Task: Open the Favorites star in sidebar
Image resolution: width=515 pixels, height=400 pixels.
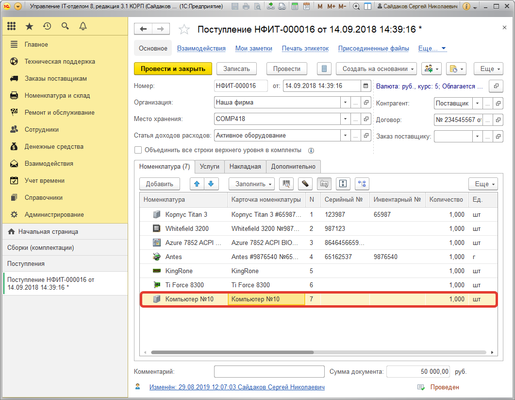Action: coord(29,26)
